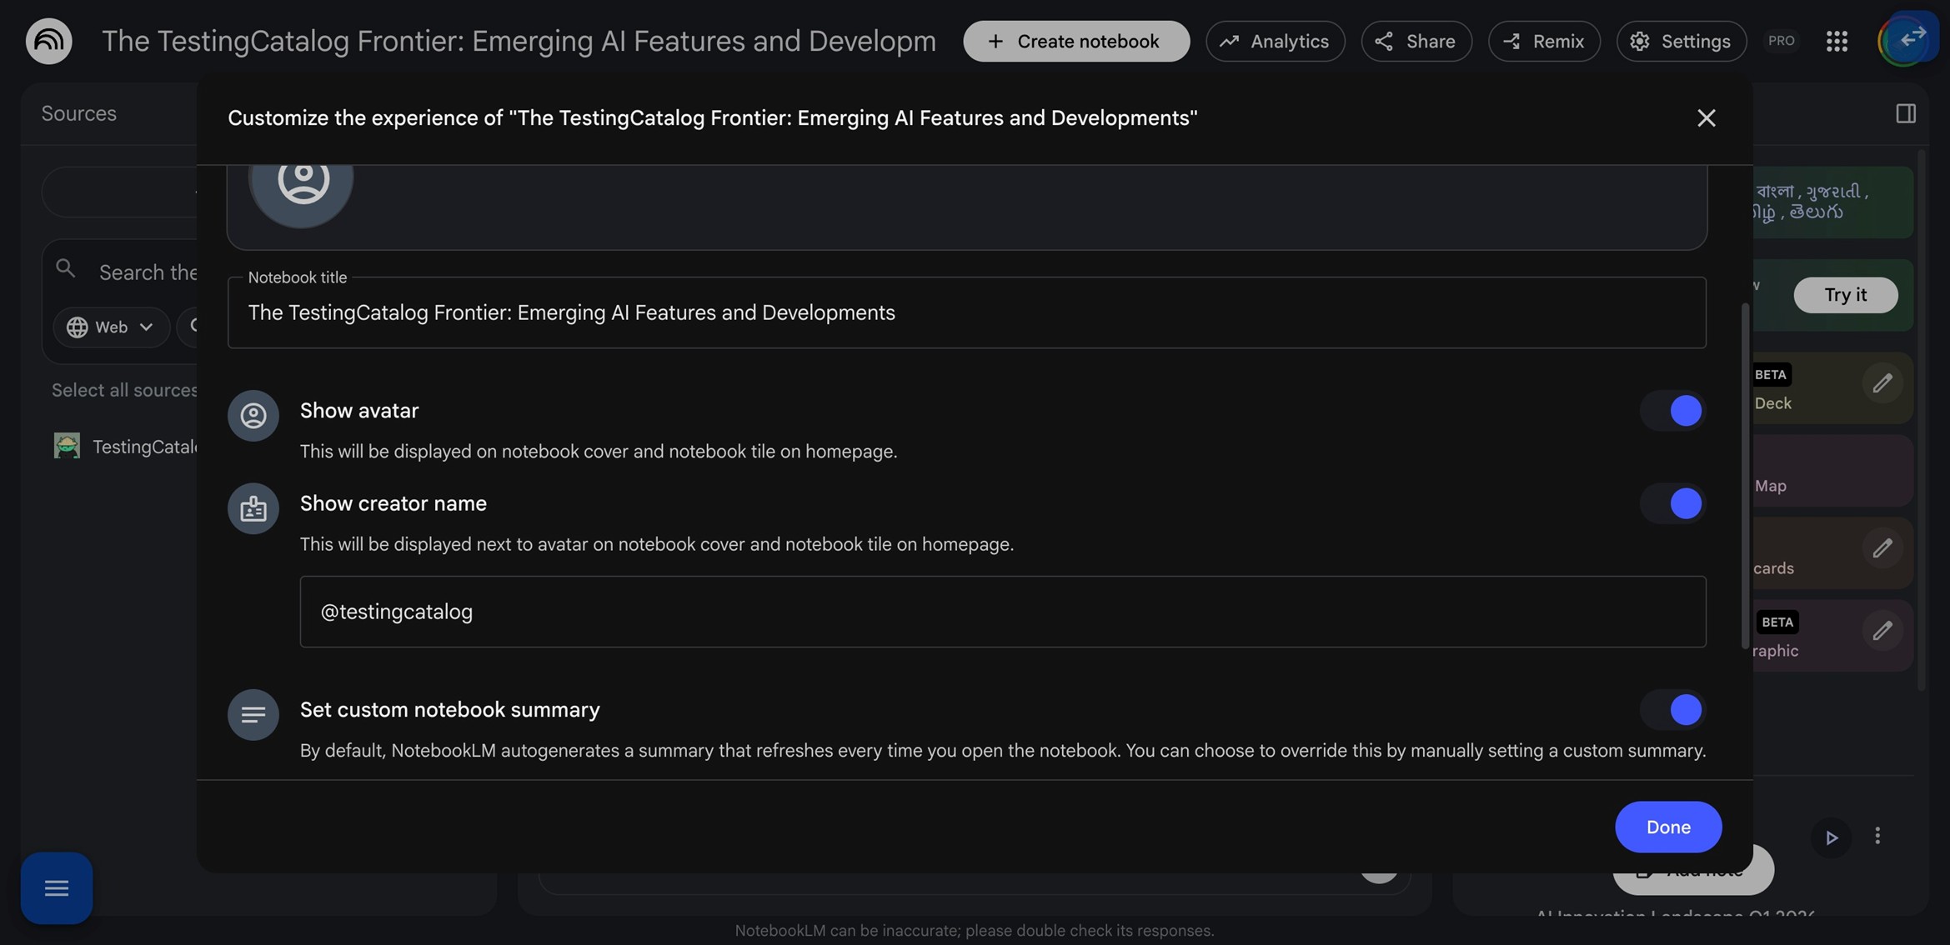
Task: Expand the Web sources filter dropdown
Action: (x=110, y=327)
